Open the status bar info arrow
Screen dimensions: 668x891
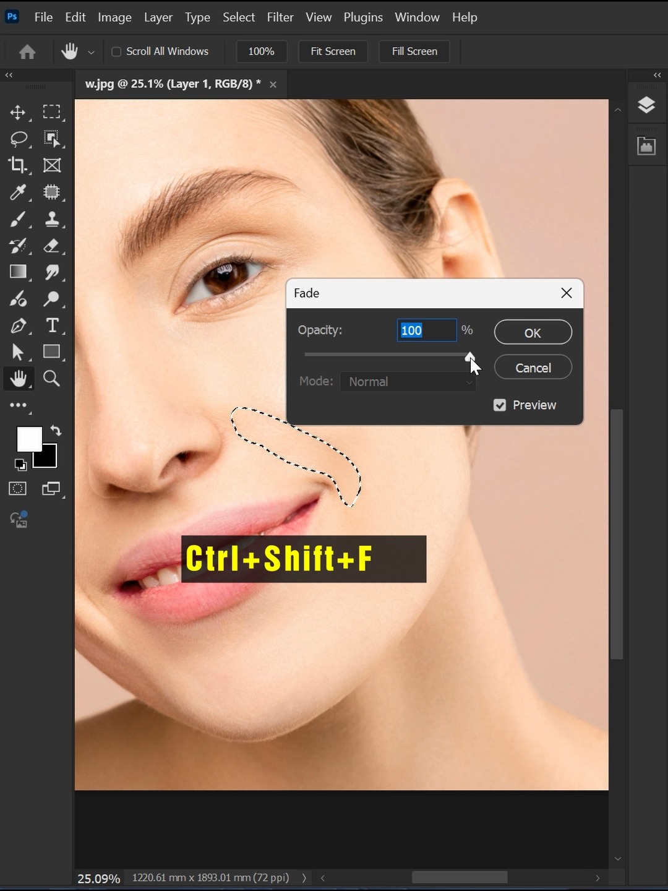tap(304, 877)
